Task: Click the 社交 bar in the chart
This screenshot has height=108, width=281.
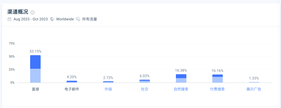Action: click(x=145, y=81)
